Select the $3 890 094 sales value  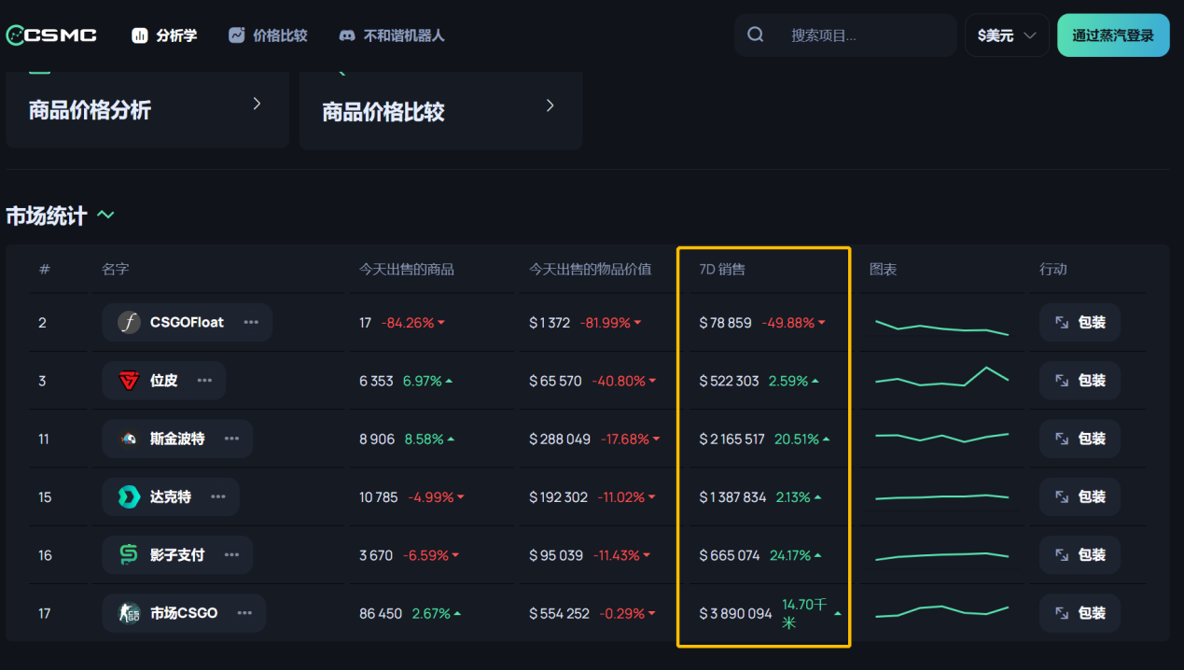736,613
